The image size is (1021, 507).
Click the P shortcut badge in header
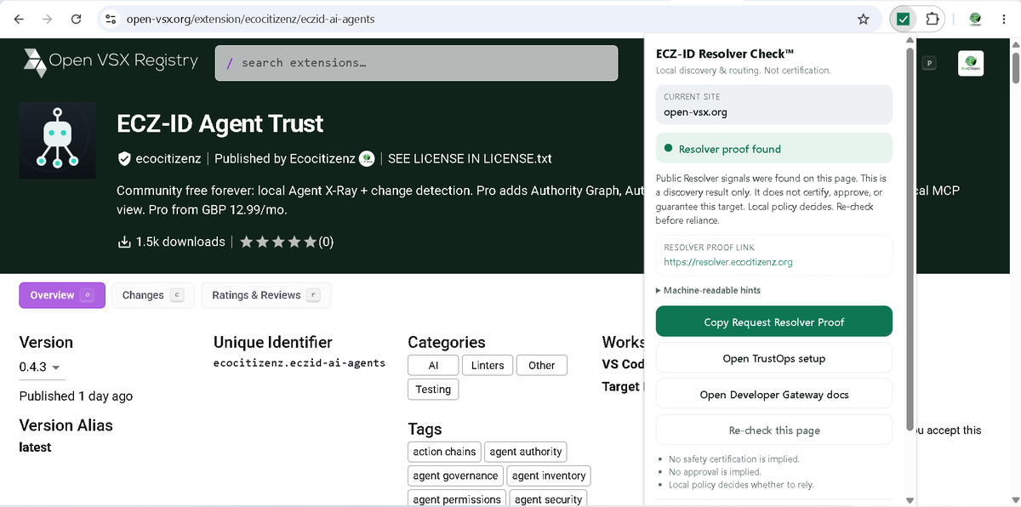(930, 63)
